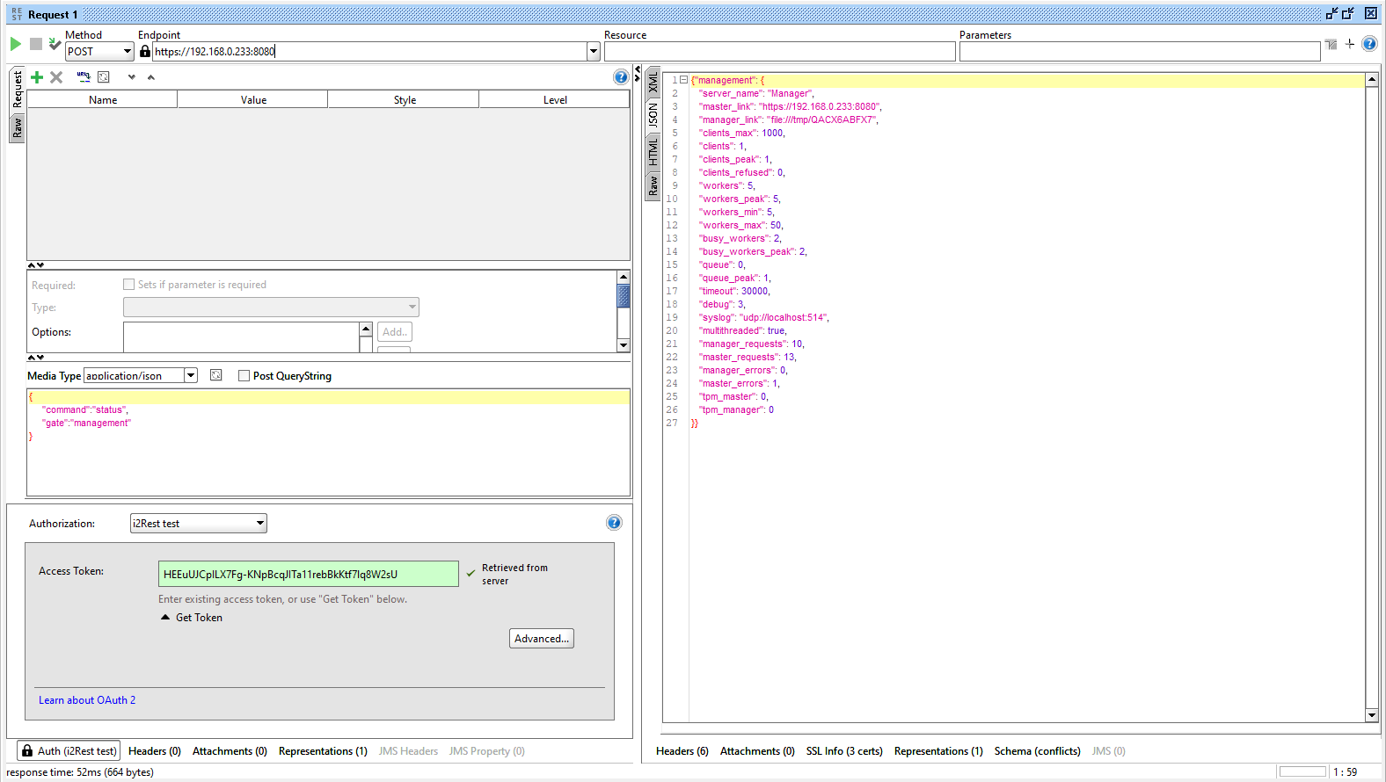Open the Learn about OAuth 2 link
Image resolution: width=1386 pixels, height=782 pixels.
coord(87,700)
